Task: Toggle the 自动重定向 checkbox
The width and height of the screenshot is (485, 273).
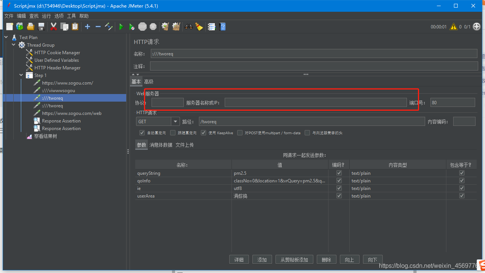Action: tap(142, 133)
